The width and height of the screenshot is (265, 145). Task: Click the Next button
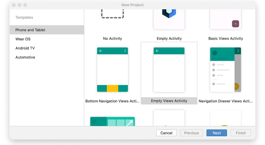coord(217,133)
